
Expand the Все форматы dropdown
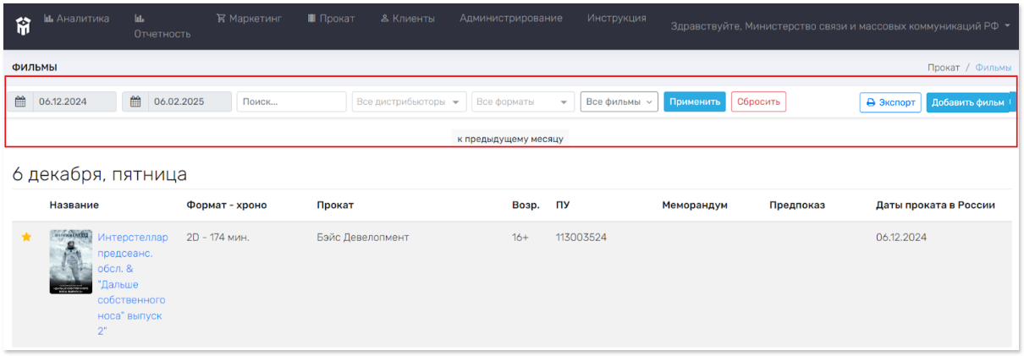tap(523, 101)
